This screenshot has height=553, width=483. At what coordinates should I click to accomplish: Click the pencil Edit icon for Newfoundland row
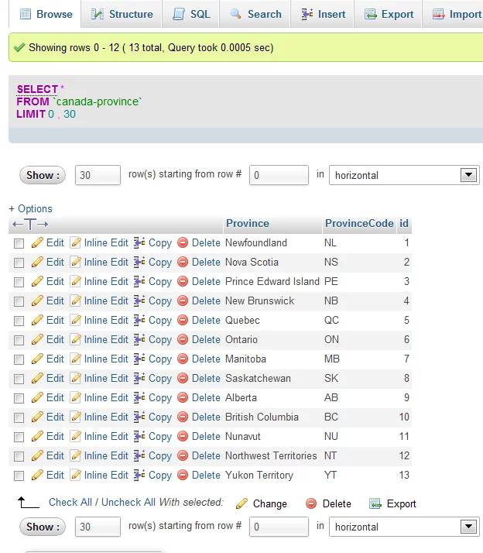point(37,242)
